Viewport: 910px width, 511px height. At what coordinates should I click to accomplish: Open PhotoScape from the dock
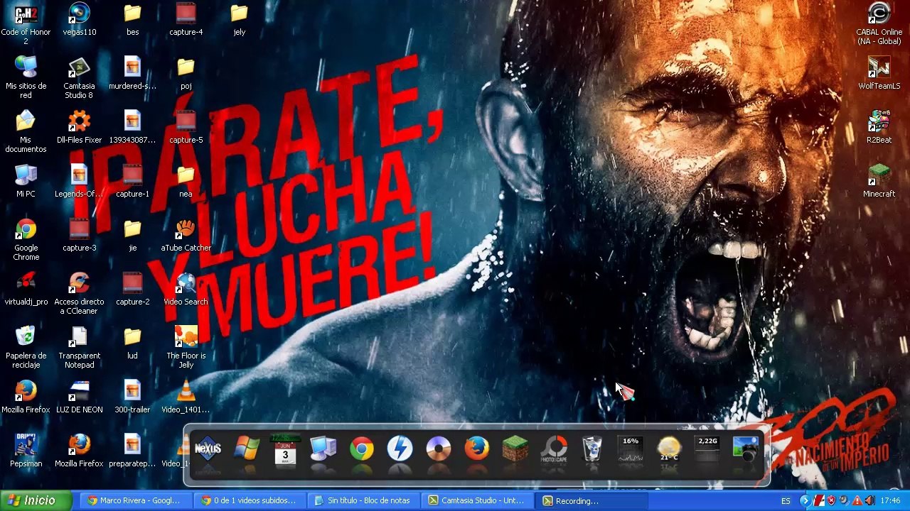click(554, 449)
